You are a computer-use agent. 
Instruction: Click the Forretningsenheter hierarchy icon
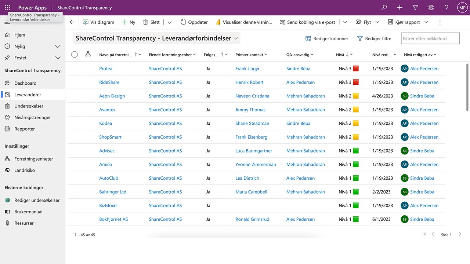pos(7,159)
